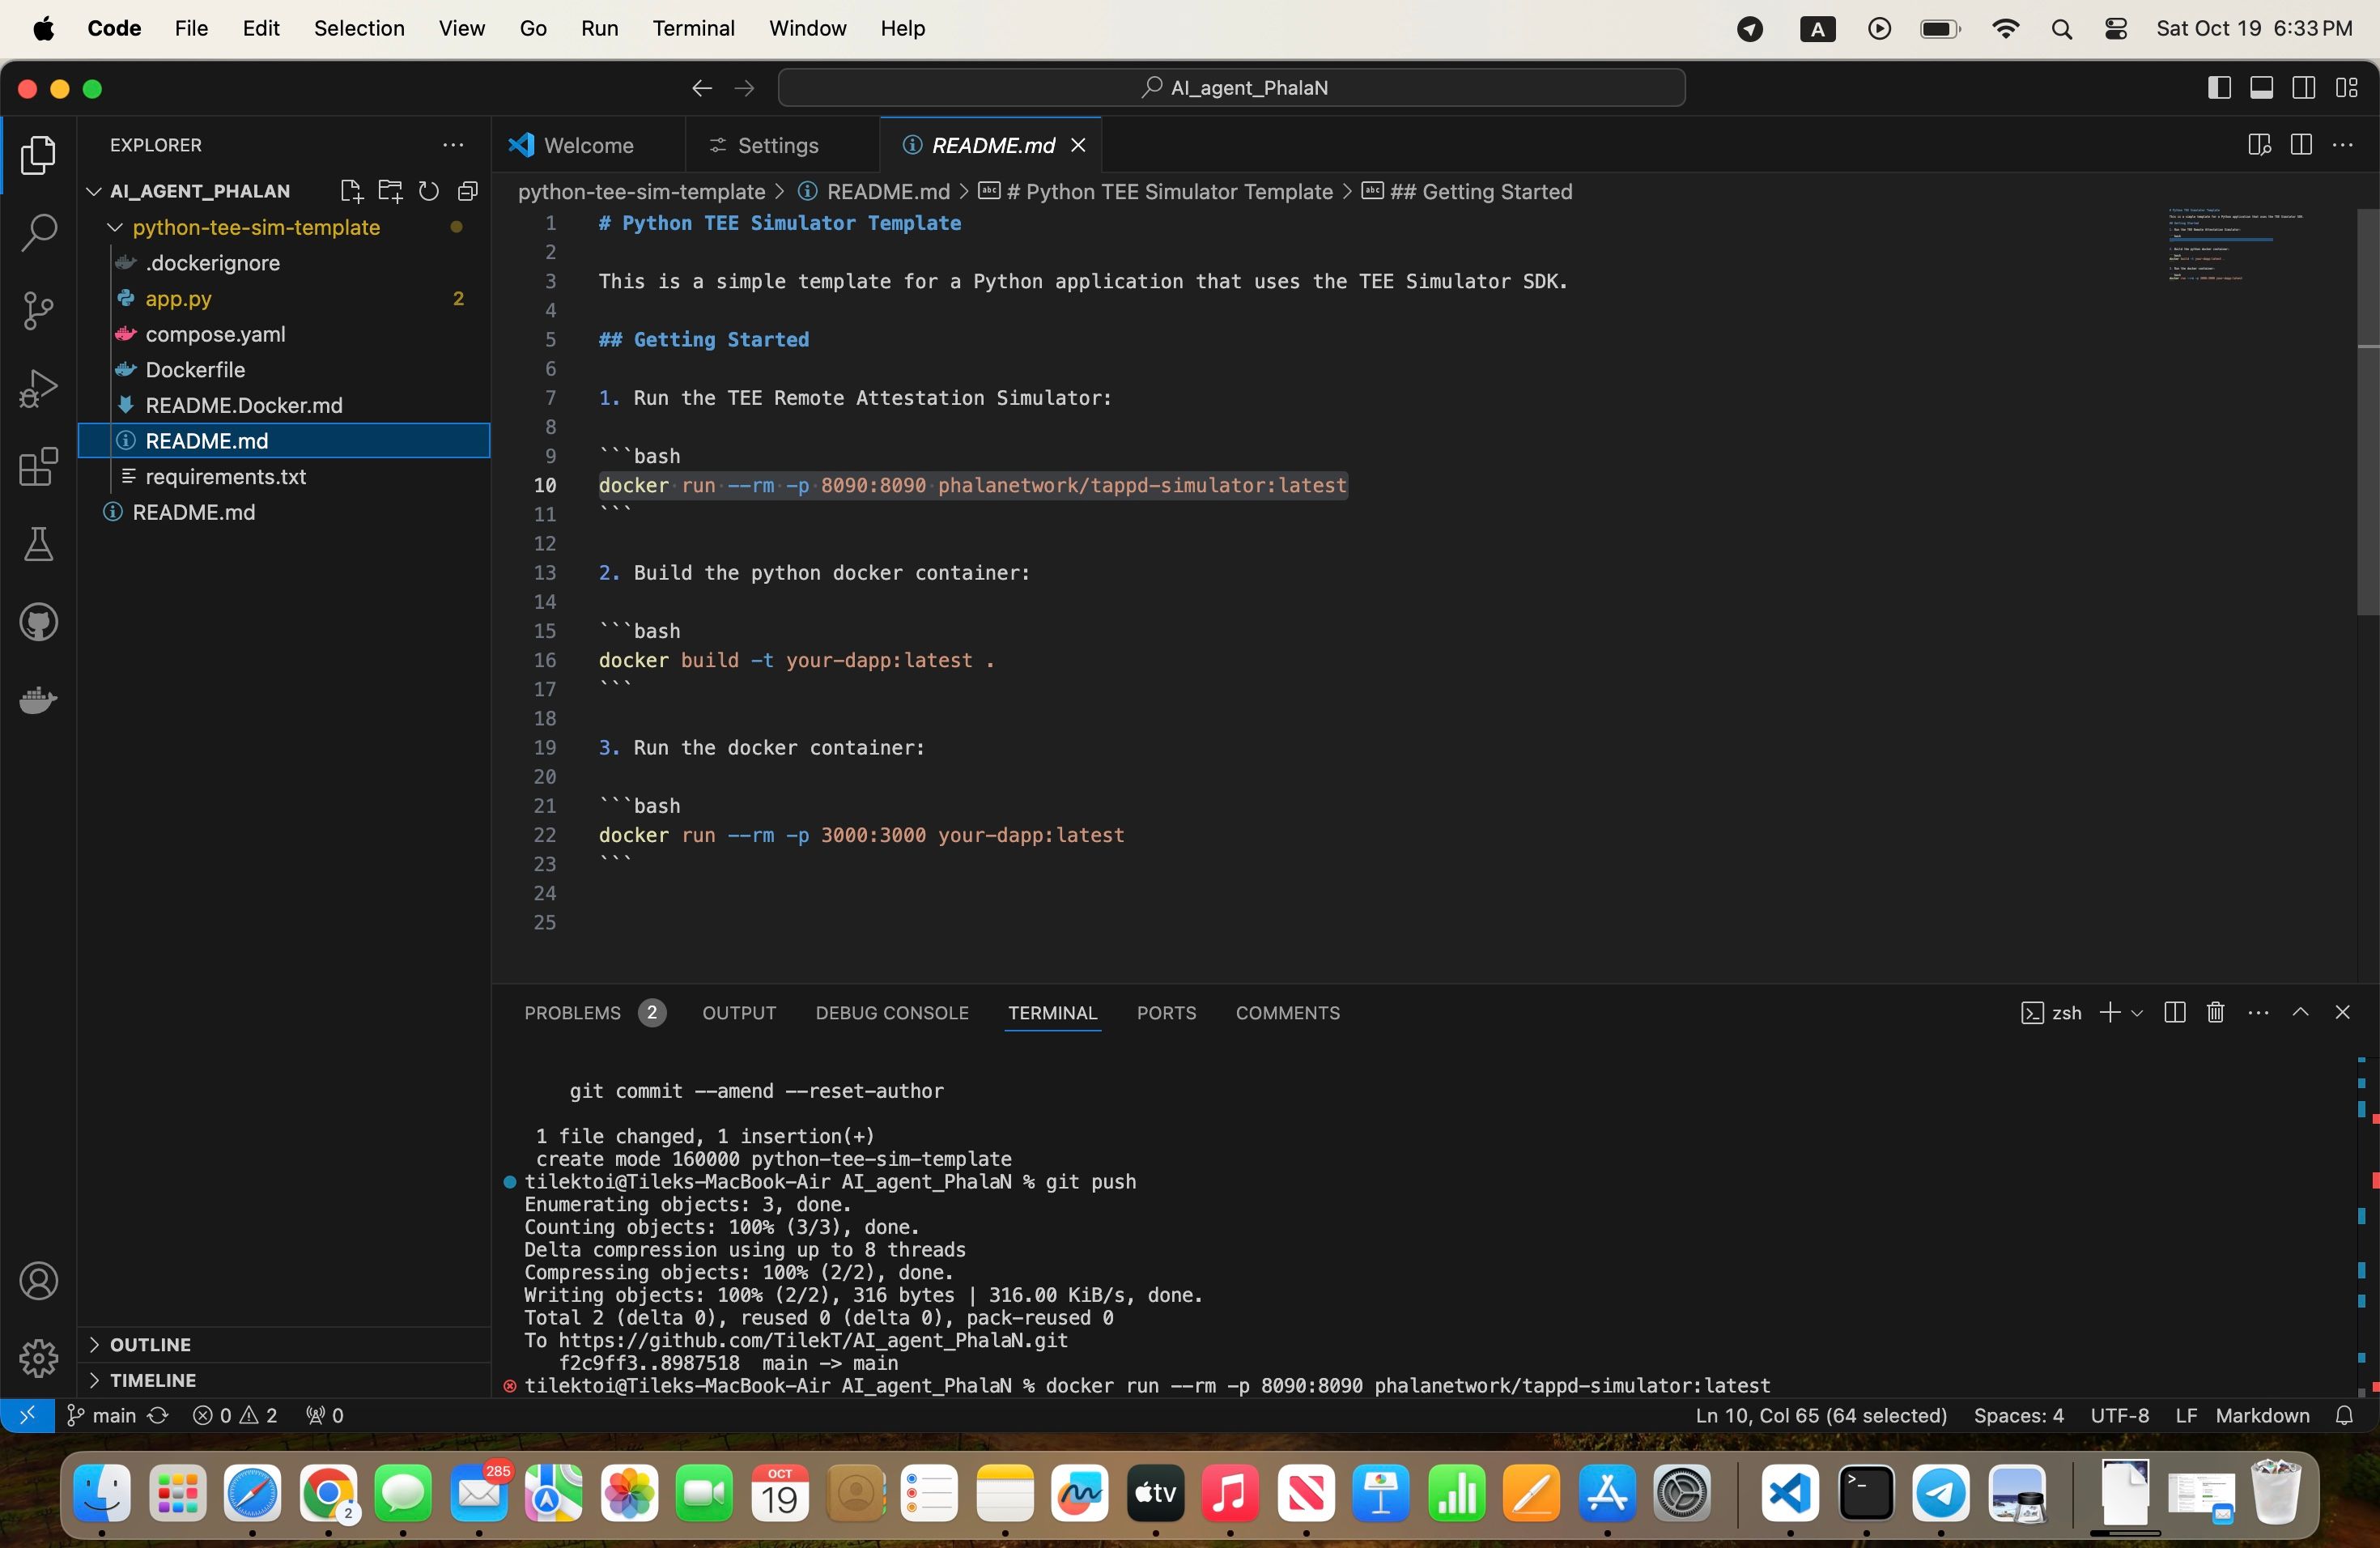Click ## Getting Started breadcrumb
Screen dimensions: 2380x1548
[x=1480, y=191]
